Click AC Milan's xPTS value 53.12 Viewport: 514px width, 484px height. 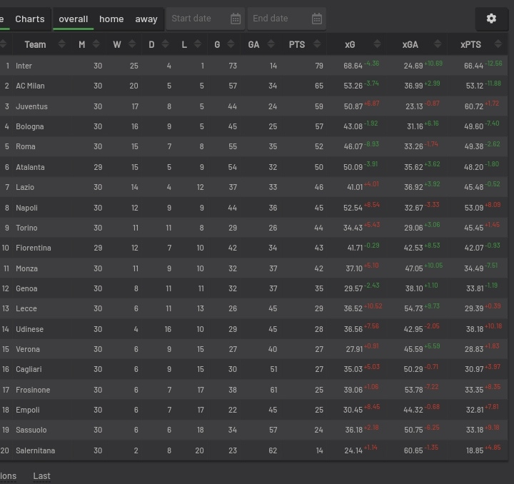coord(475,86)
